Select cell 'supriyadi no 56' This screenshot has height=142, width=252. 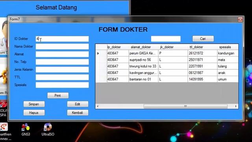pos(143,60)
